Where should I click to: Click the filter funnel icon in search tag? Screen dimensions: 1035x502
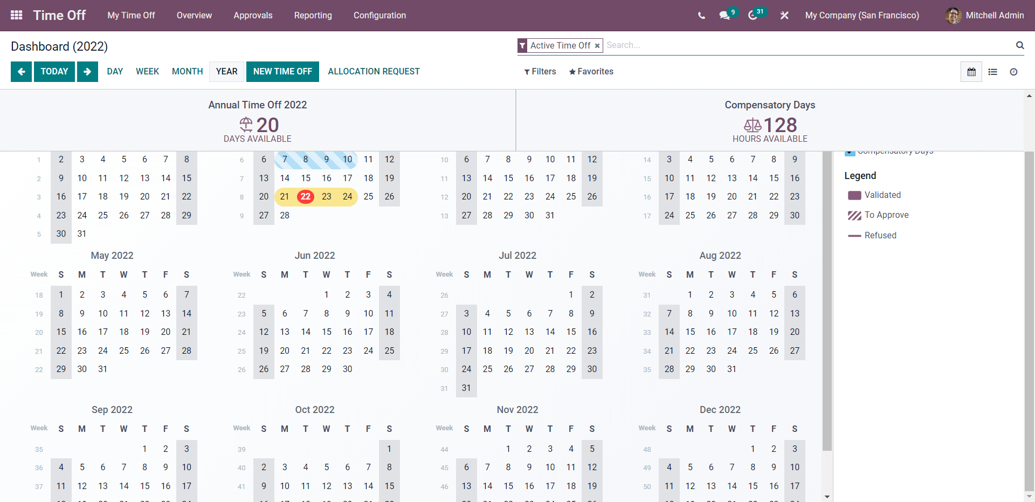(522, 46)
